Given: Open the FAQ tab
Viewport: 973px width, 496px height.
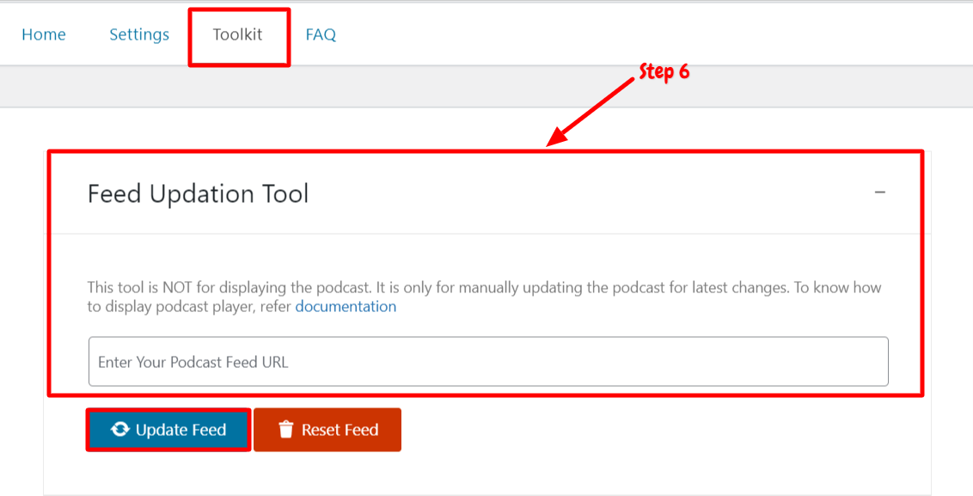Looking at the screenshot, I should click(321, 34).
